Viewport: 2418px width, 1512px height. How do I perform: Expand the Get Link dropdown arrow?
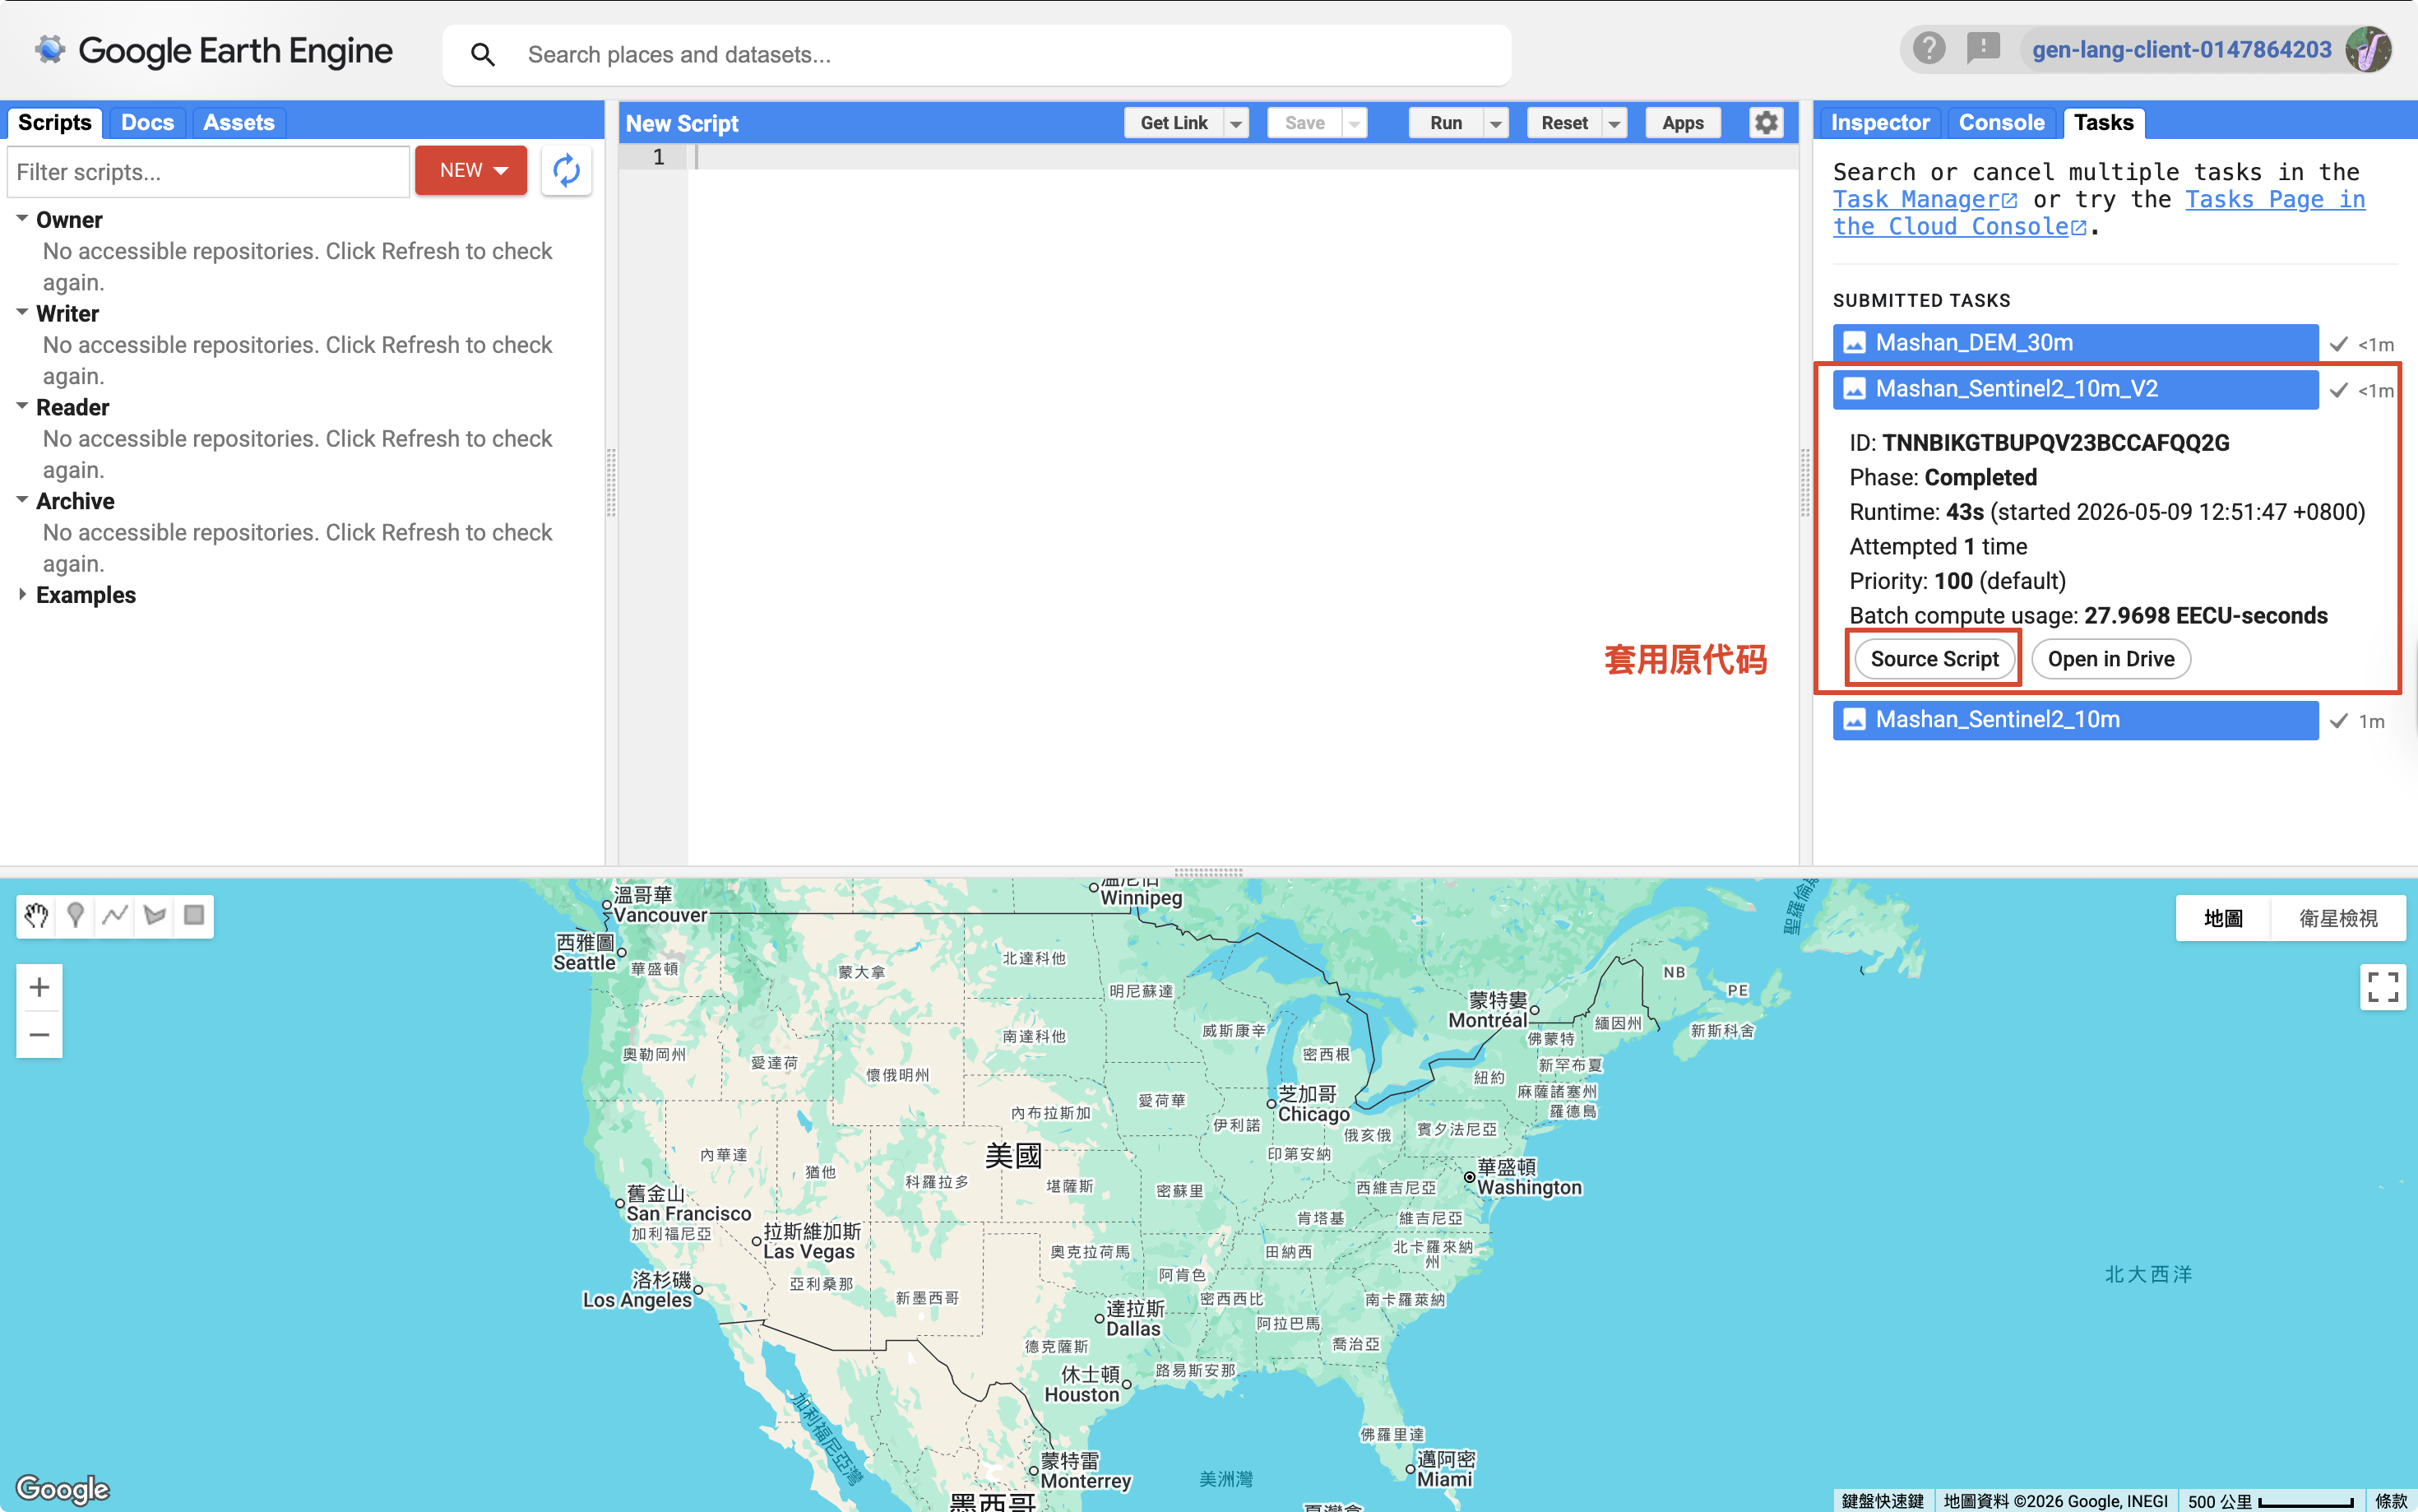1235,123
